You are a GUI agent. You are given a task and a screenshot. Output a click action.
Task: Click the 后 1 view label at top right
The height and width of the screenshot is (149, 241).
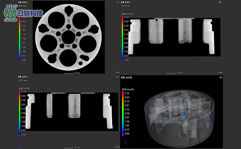pos(221,2)
